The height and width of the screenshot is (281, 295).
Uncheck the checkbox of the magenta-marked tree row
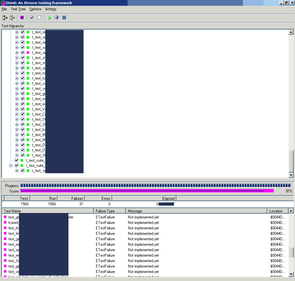[22, 52]
